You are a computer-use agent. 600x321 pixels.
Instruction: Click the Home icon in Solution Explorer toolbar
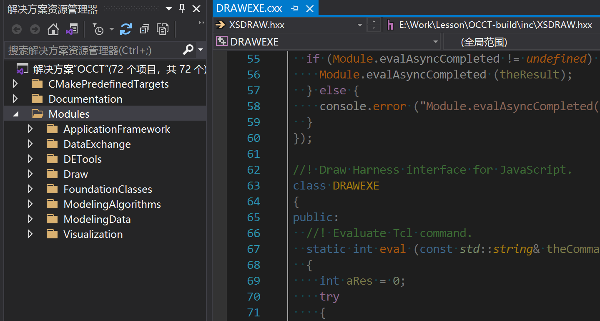click(53, 29)
